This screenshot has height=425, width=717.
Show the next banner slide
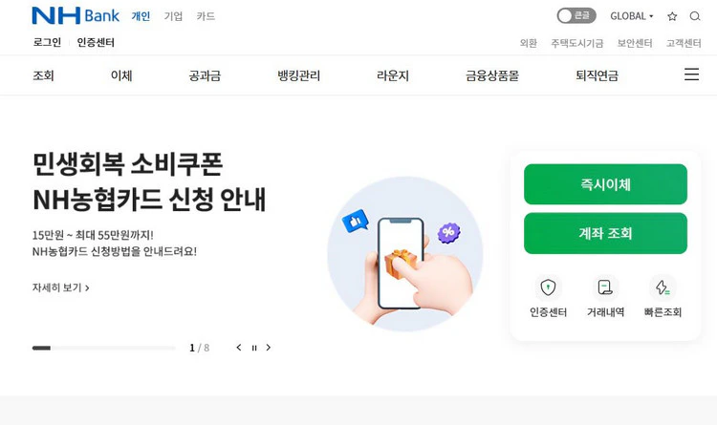[269, 348]
